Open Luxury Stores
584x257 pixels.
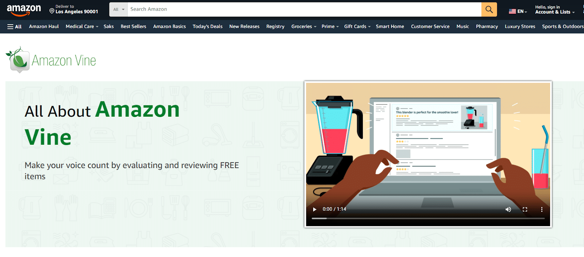[x=520, y=27]
